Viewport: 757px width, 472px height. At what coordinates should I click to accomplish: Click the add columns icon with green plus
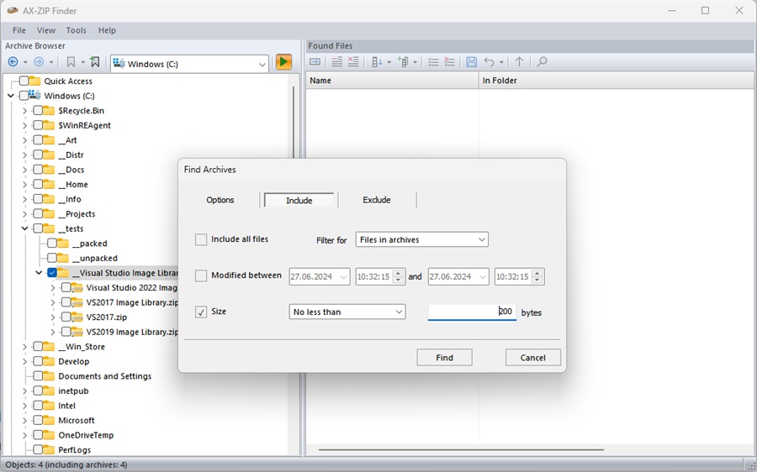403,61
